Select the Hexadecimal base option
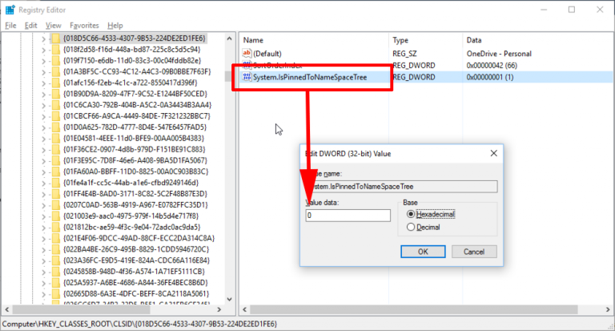The width and height of the screenshot is (615, 331). point(412,214)
